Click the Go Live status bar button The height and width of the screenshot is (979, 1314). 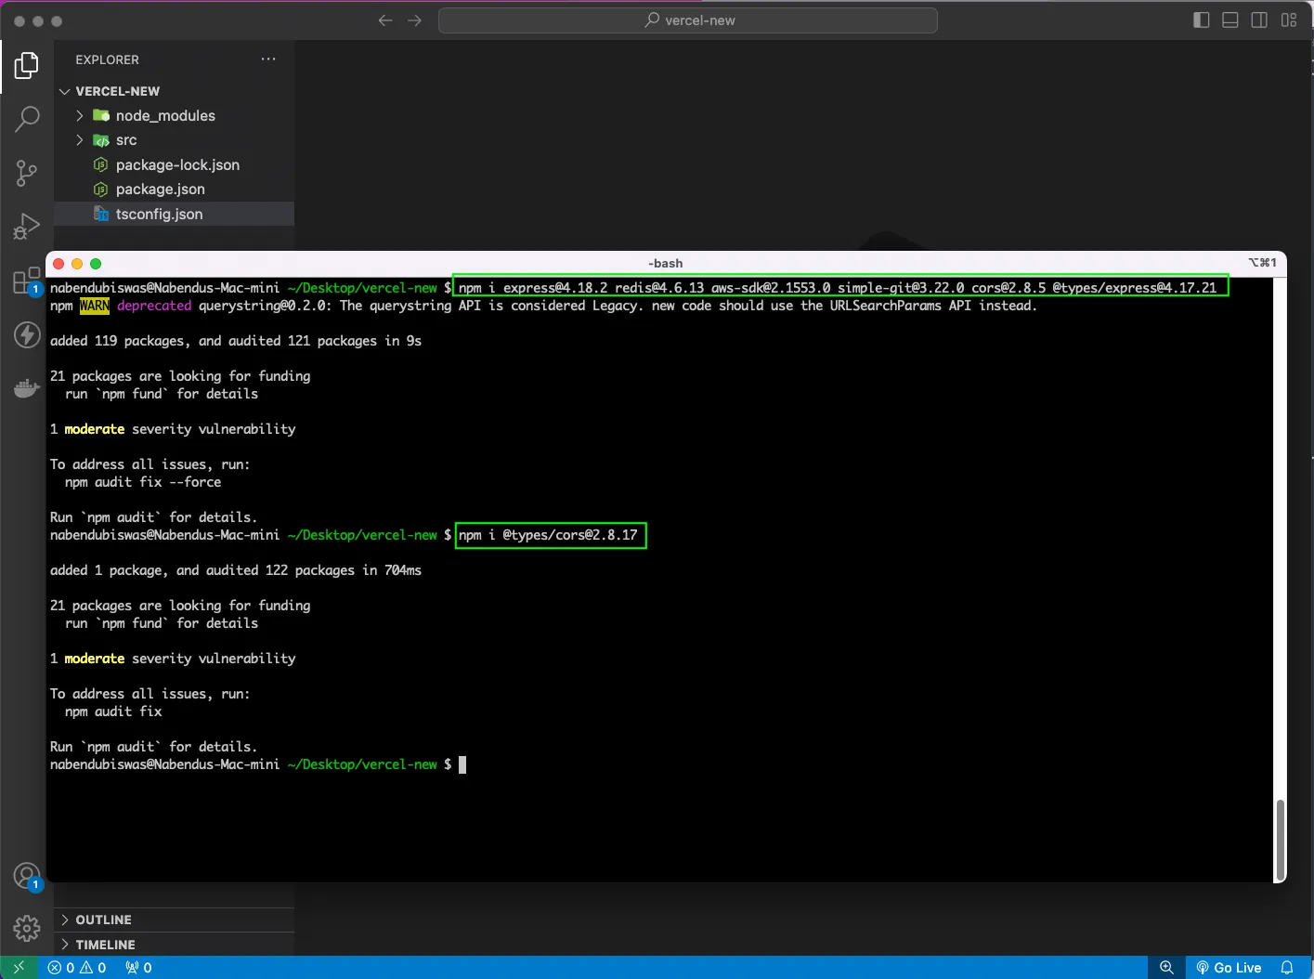[1229, 968]
